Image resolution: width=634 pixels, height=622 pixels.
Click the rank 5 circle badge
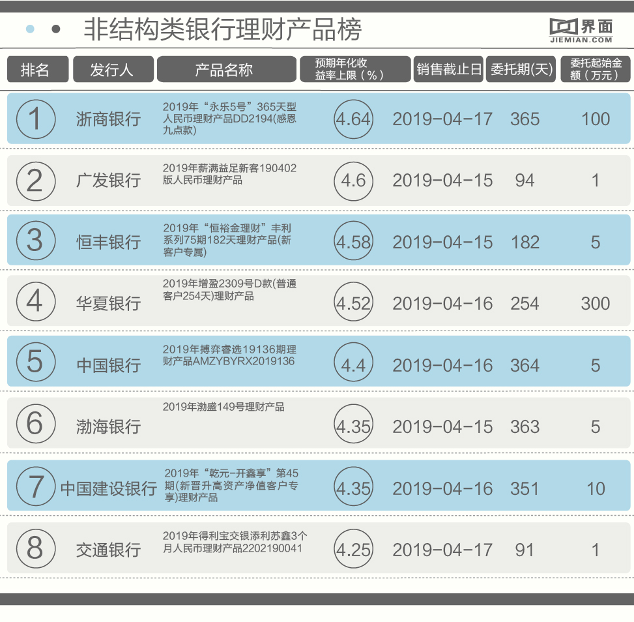pos(36,363)
